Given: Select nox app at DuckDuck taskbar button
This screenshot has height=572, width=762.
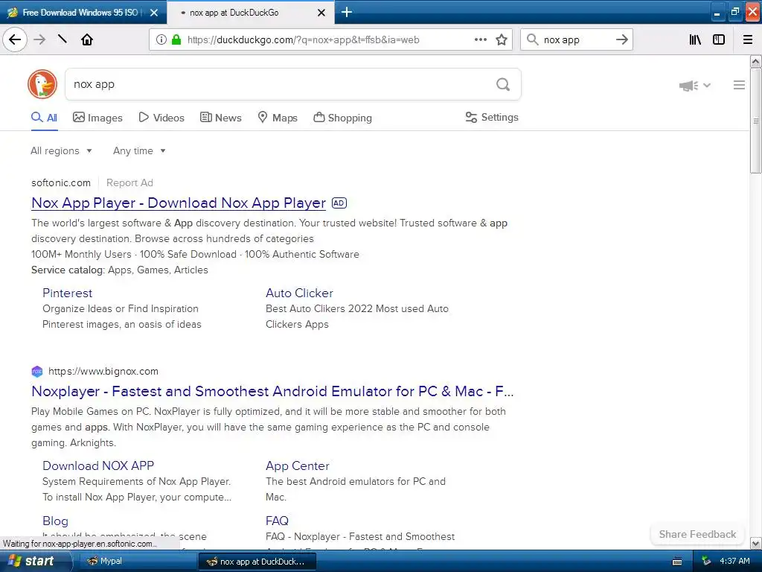Looking at the screenshot, I should pos(257,562).
